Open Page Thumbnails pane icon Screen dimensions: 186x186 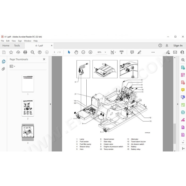coord(3,61)
